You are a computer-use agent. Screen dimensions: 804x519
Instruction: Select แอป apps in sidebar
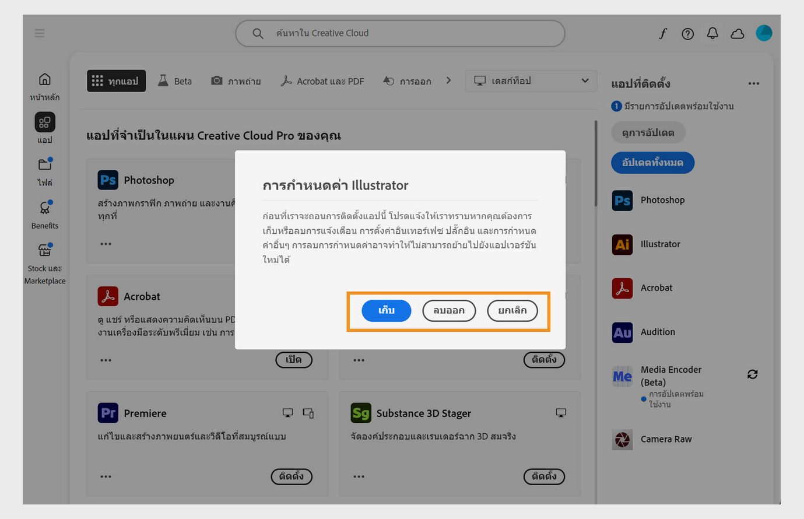click(x=45, y=128)
